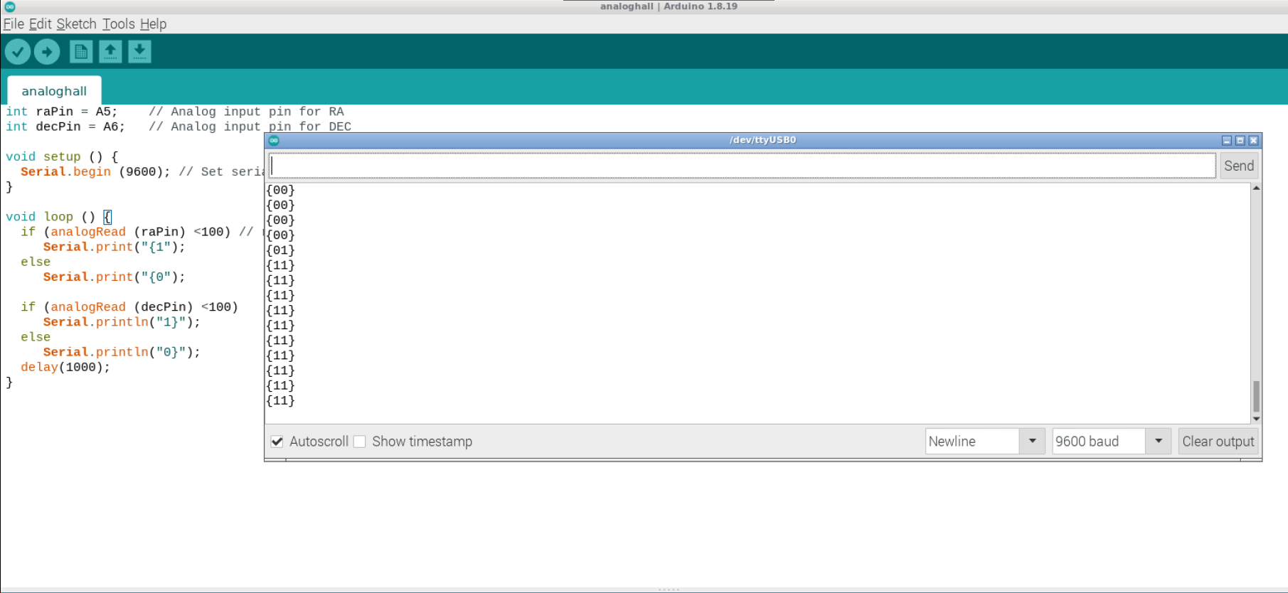This screenshot has width=1288, height=593.
Task: Select the analoghall sketch tab
Action: [x=54, y=91]
